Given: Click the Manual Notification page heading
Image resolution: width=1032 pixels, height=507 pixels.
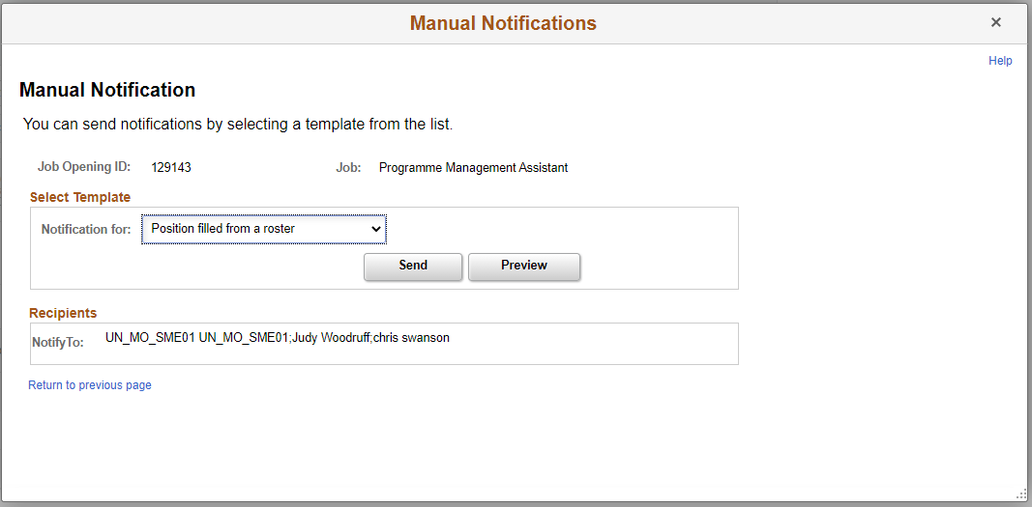Looking at the screenshot, I should pyautogui.click(x=107, y=90).
